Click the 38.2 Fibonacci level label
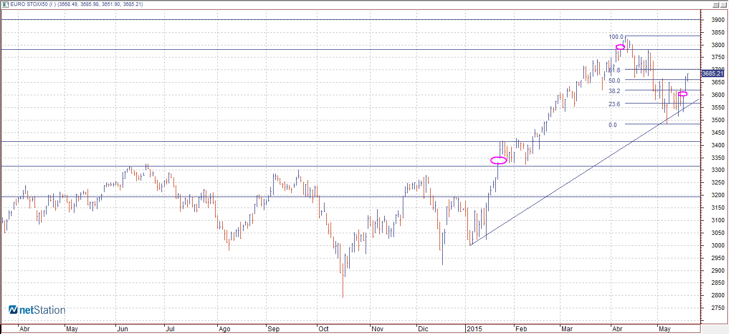The image size is (729, 334). [614, 91]
